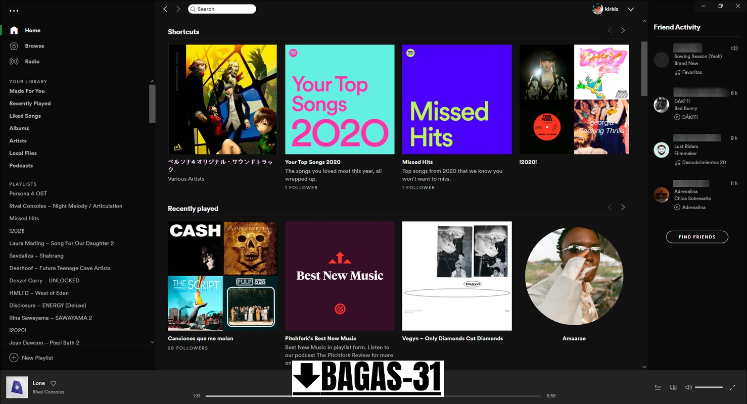The height and width of the screenshot is (404, 747).
Task: Open the purple Missed Hits cover art
Action: pyautogui.click(x=457, y=99)
